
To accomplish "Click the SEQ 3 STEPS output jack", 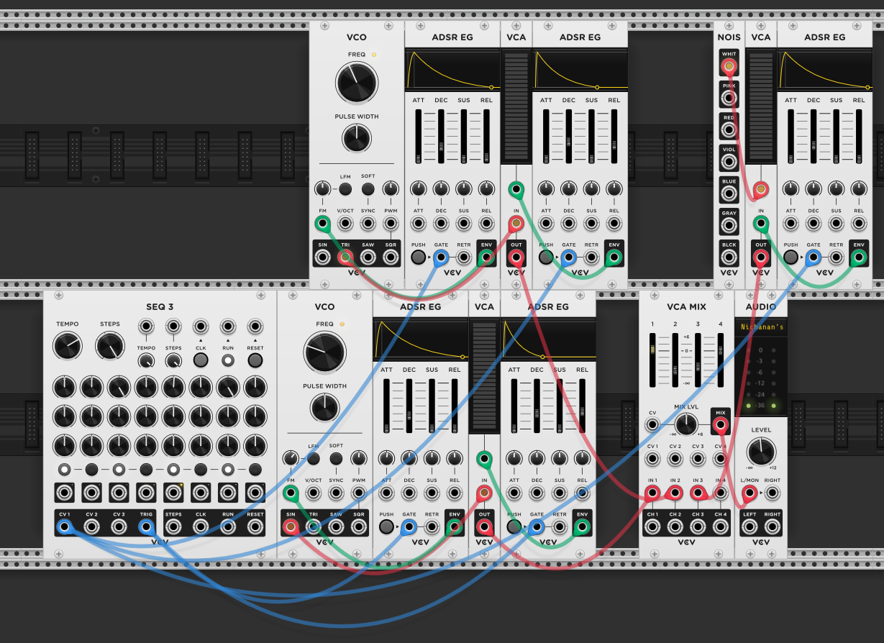I will (173, 527).
